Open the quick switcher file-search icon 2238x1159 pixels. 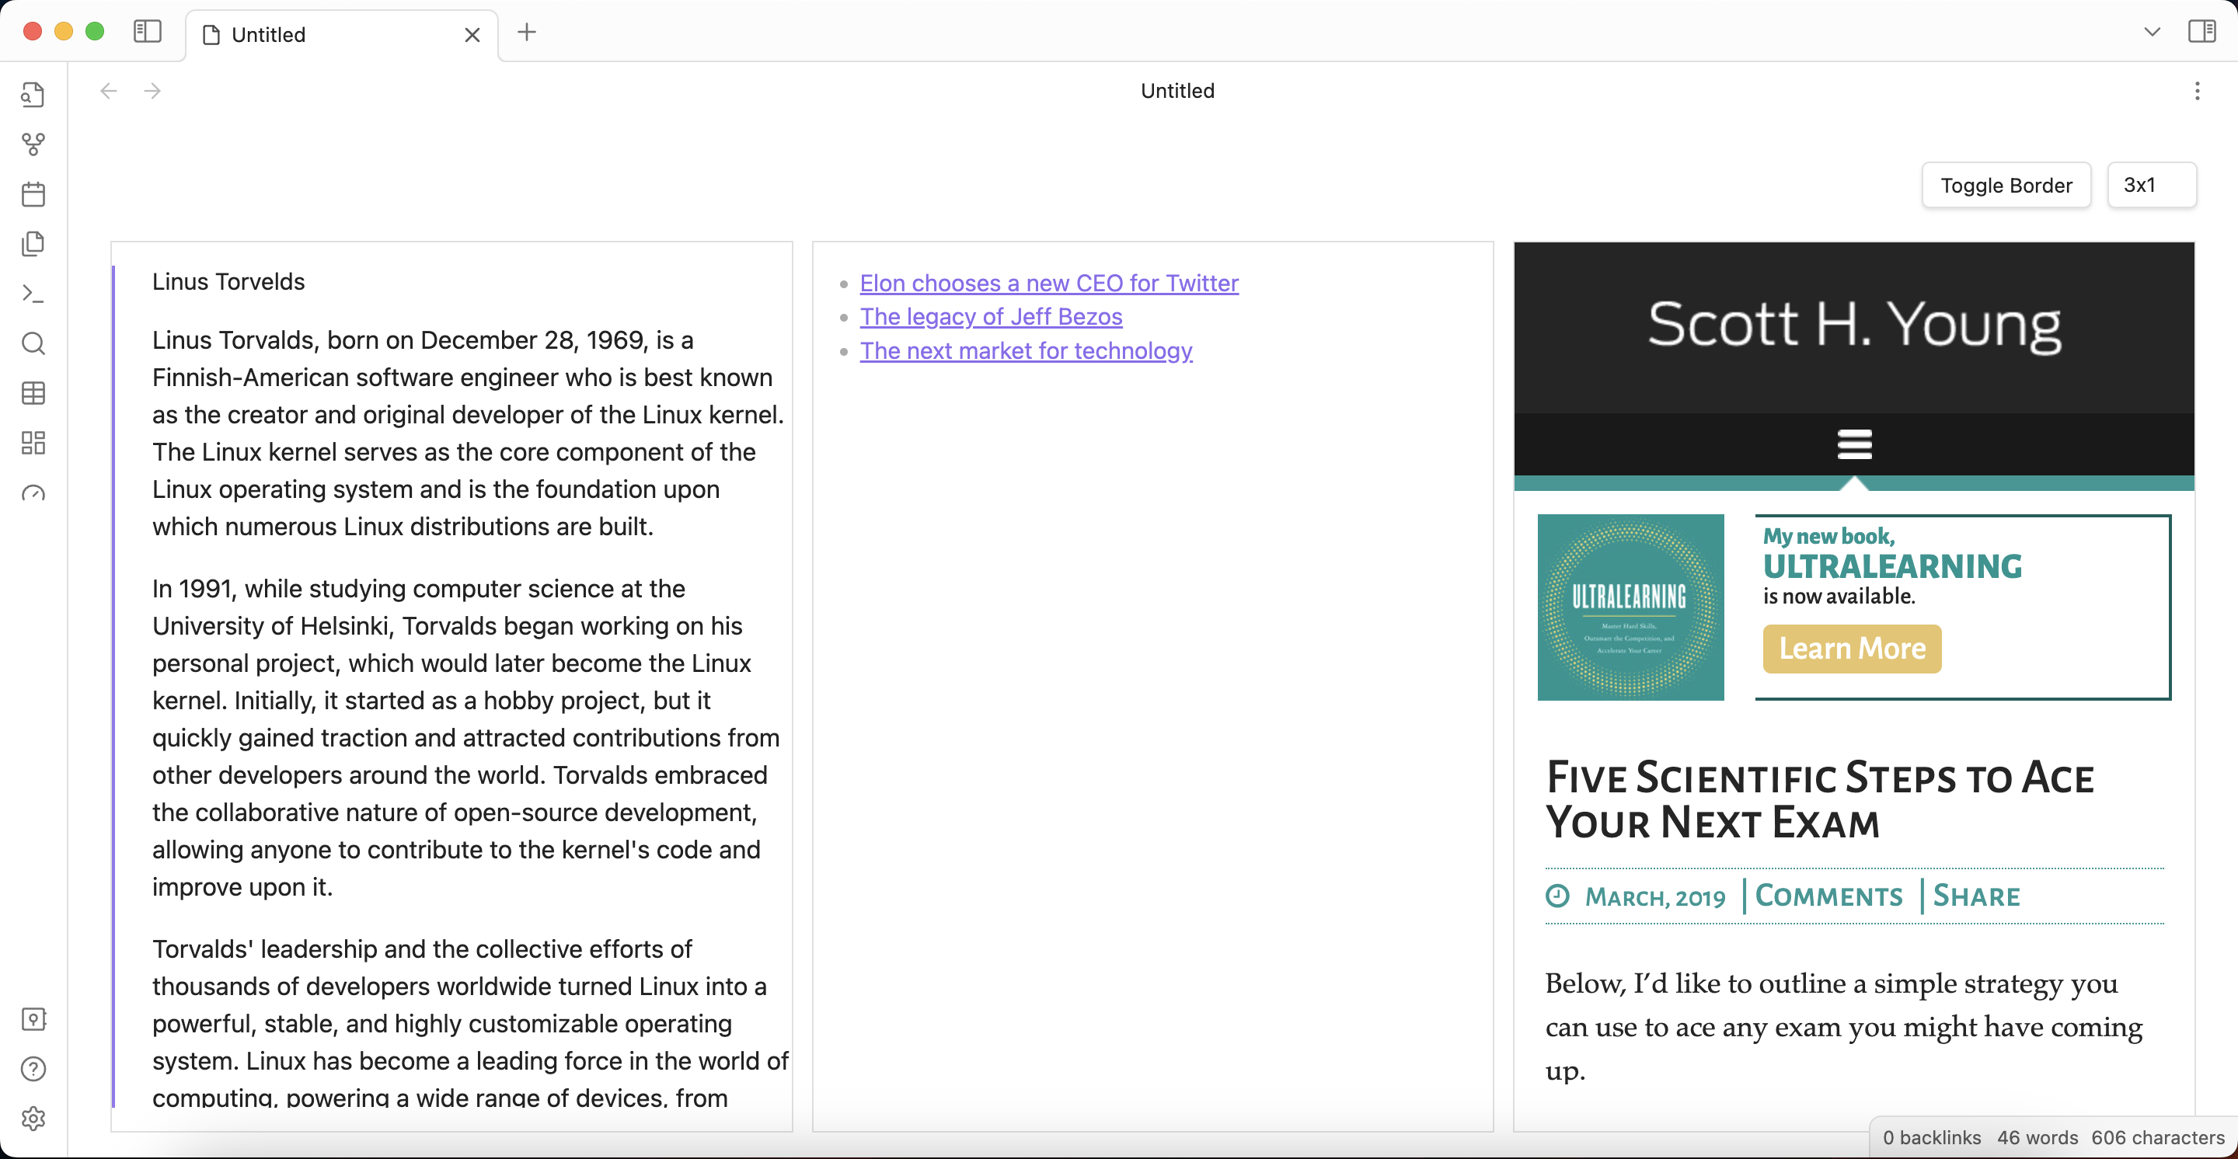33,95
